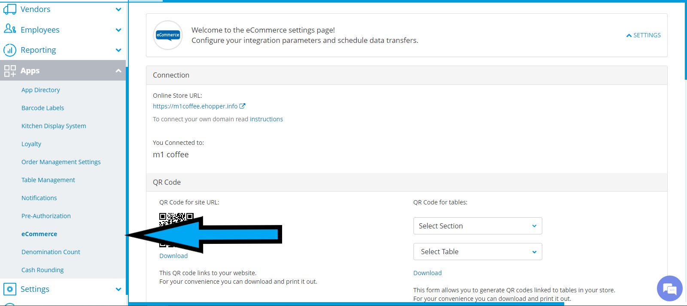Open the Select Section dropdown
This screenshot has height=306, width=687.
coord(477,226)
